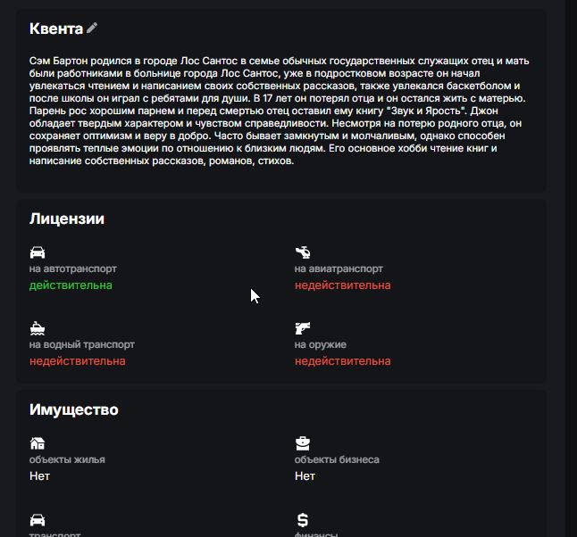Click the green действительна status text
Image resolution: width=577 pixels, height=537 pixels.
point(71,285)
